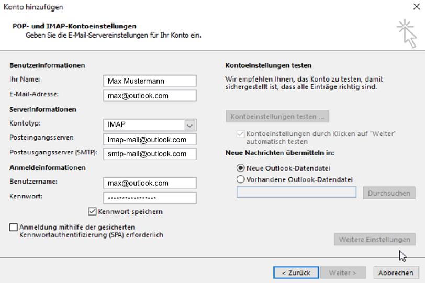Focus the Posteingangsserver field
The height and width of the screenshot is (283, 425).
(149, 140)
